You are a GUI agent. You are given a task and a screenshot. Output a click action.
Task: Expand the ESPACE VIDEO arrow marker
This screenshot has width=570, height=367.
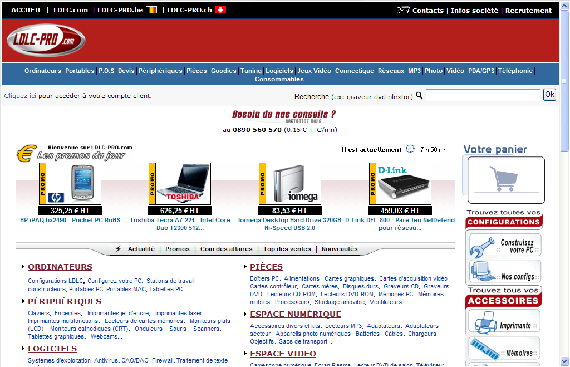(x=245, y=354)
